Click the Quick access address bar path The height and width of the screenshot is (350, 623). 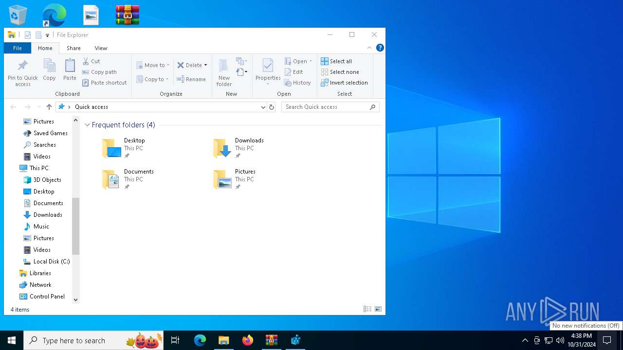pos(92,107)
